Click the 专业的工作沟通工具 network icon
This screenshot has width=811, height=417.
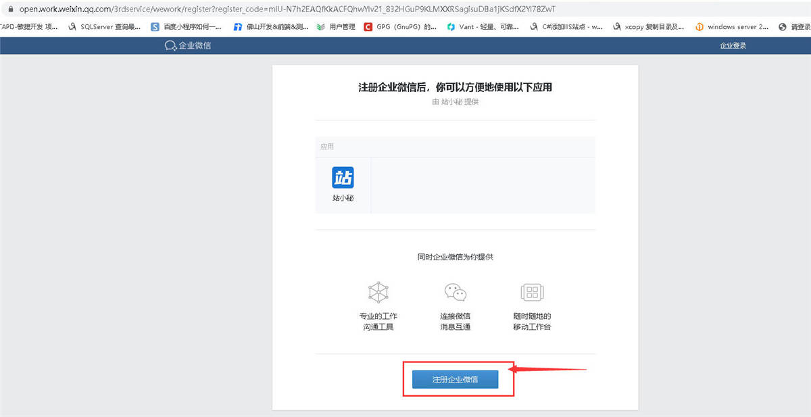(378, 292)
